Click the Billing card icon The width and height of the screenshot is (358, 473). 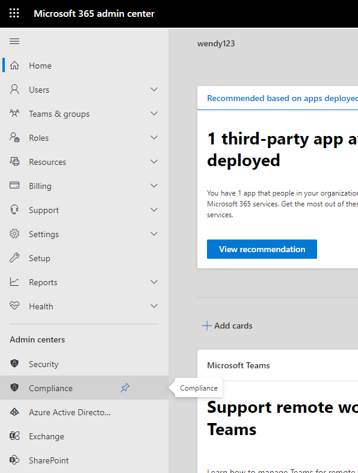14,185
